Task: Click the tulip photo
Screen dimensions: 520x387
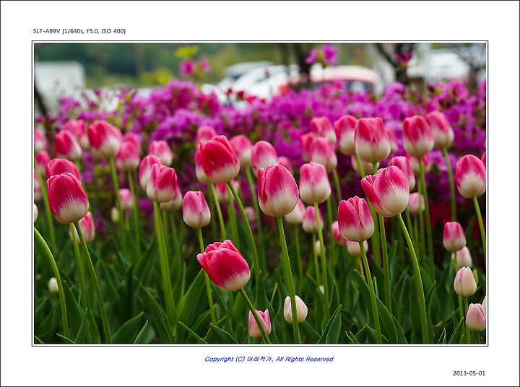Action: [x=260, y=193]
